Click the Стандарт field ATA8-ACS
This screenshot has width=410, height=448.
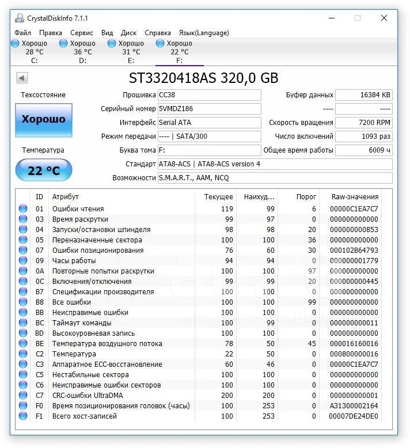275,164
